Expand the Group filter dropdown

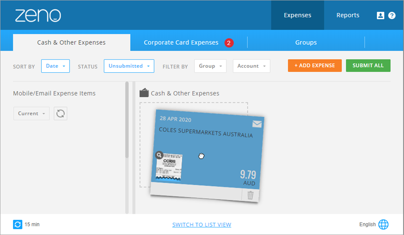click(210, 66)
